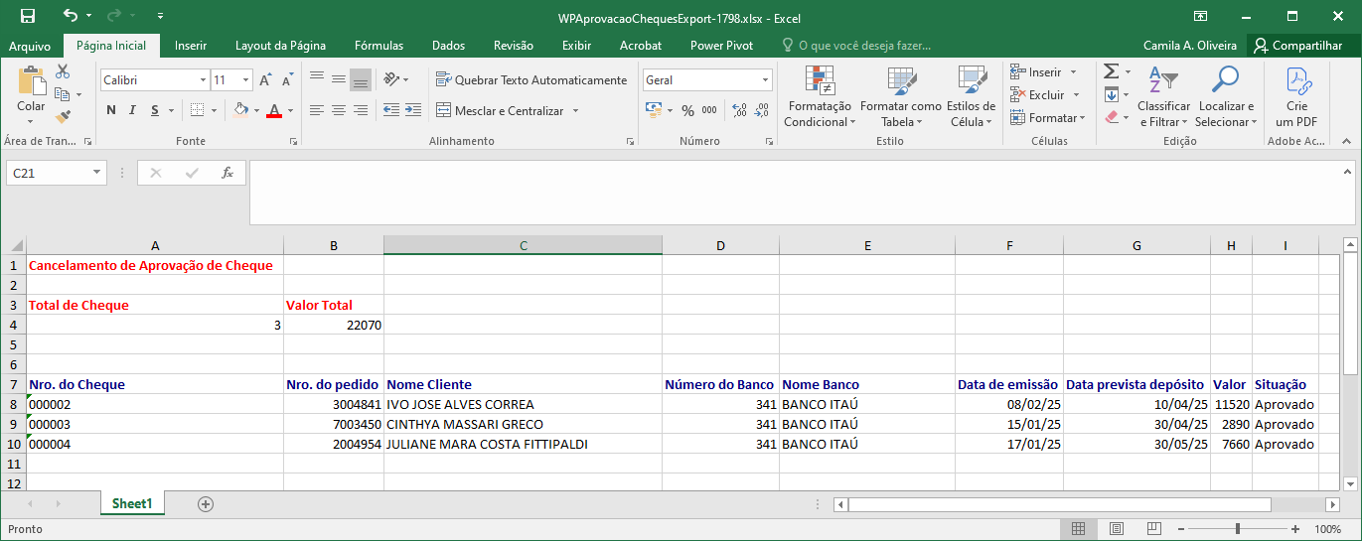Toggle italic (I) formatting
The height and width of the screenshot is (541, 1362).
tap(134, 110)
